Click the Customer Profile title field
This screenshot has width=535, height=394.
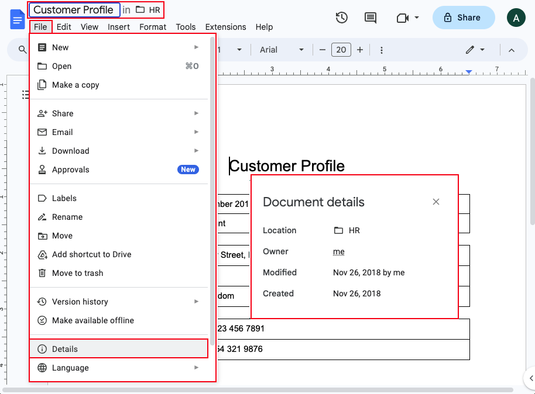[73, 10]
